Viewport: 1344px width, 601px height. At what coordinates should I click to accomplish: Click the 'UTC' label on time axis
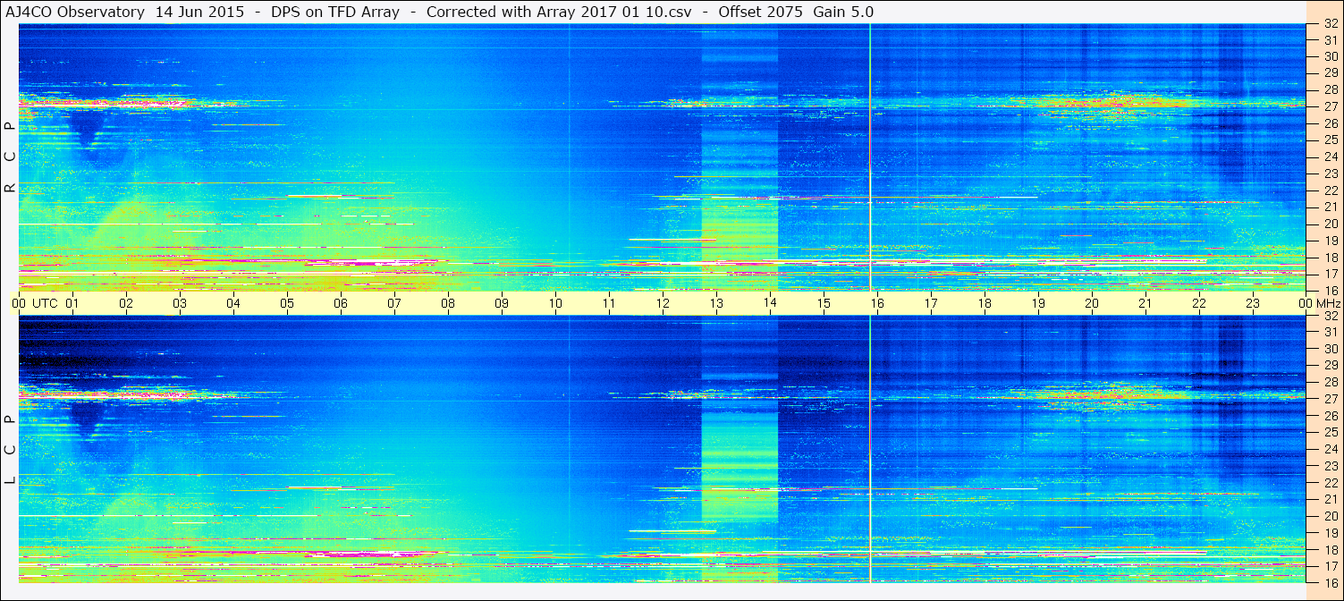click(x=46, y=303)
